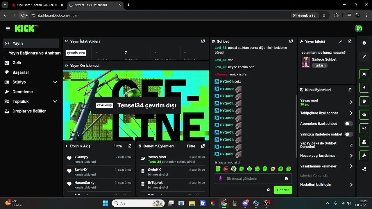372x209 pixels.
Task: Bookmark this page with star icon
Action: (324, 15)
